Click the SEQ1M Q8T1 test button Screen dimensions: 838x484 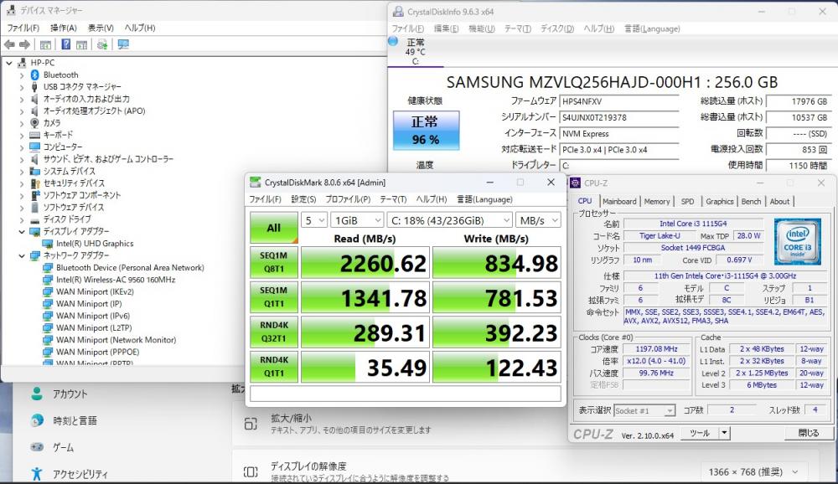point(274,262)
